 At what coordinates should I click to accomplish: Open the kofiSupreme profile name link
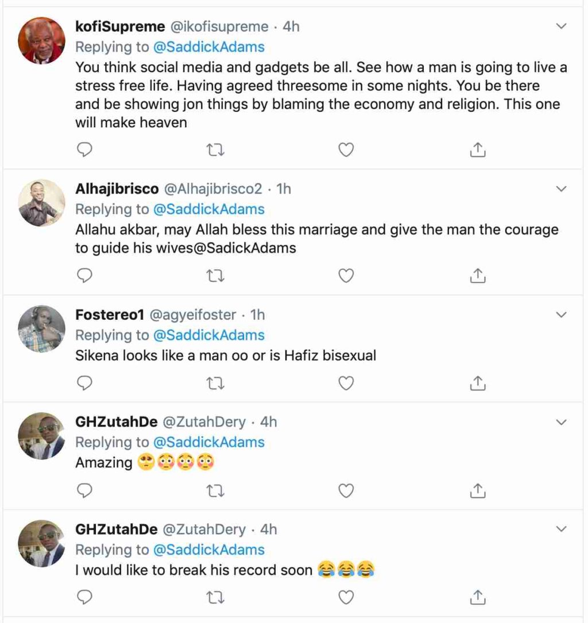click(120, 26)
